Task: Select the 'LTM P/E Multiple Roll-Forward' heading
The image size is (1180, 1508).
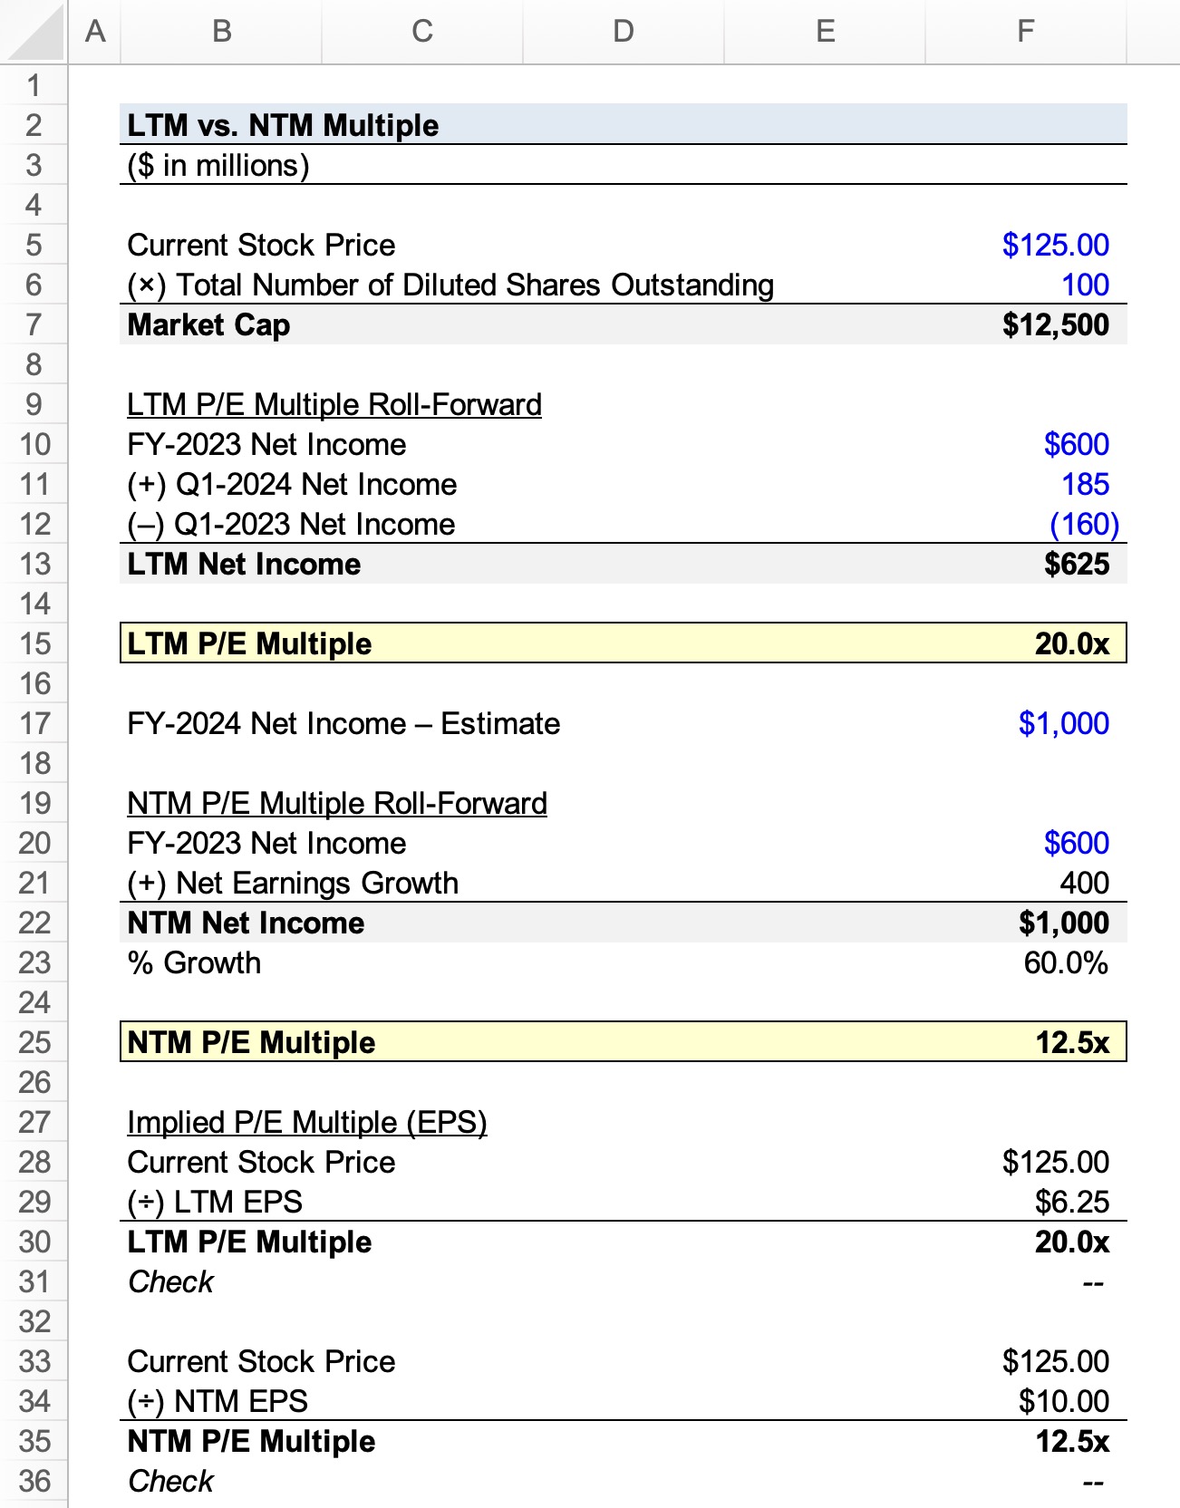Action: click(x=334, y=404)
